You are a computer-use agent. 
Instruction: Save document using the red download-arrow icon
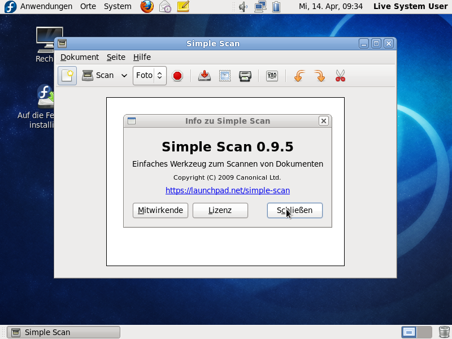tap(205, 76)
